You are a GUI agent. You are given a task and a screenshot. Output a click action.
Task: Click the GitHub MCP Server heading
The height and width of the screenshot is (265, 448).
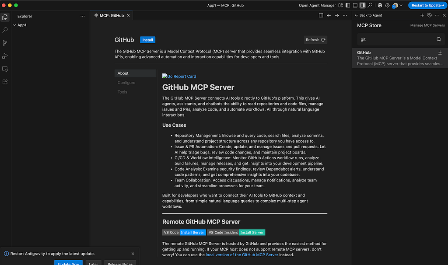pyautogui.click(x=198, y=87)
